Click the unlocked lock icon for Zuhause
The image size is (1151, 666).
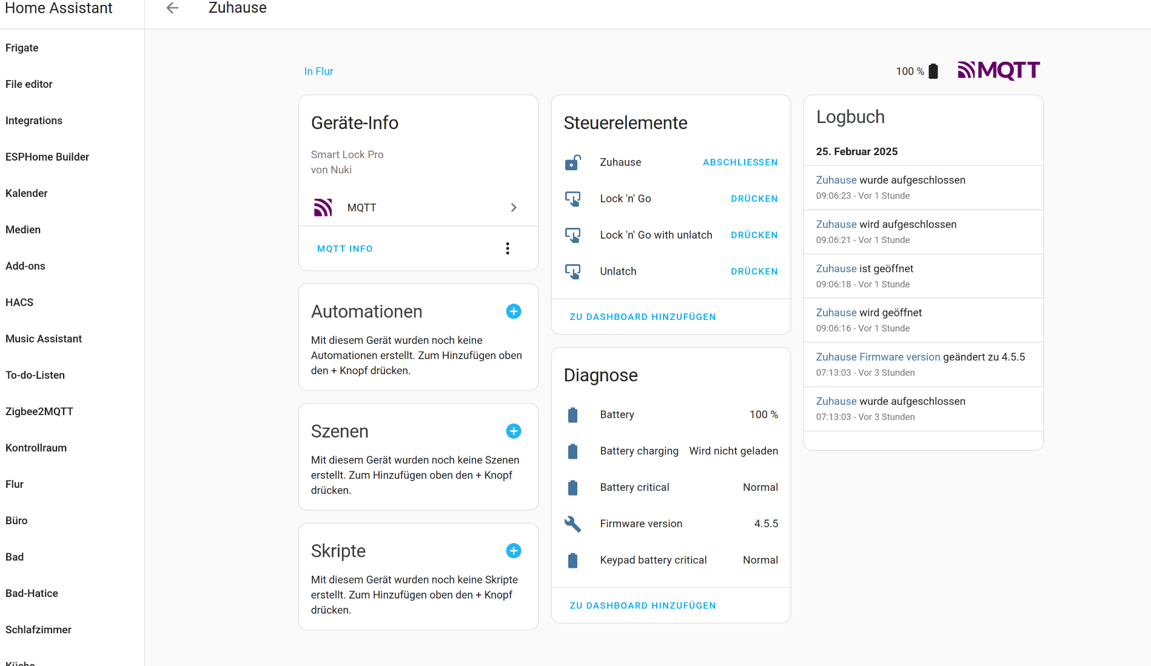pyautogui.click(x=572, y=162)
